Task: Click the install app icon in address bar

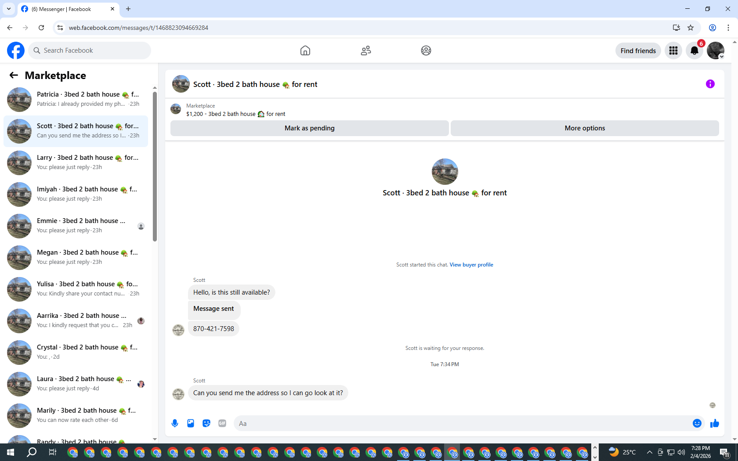Action: pos(676,28)
